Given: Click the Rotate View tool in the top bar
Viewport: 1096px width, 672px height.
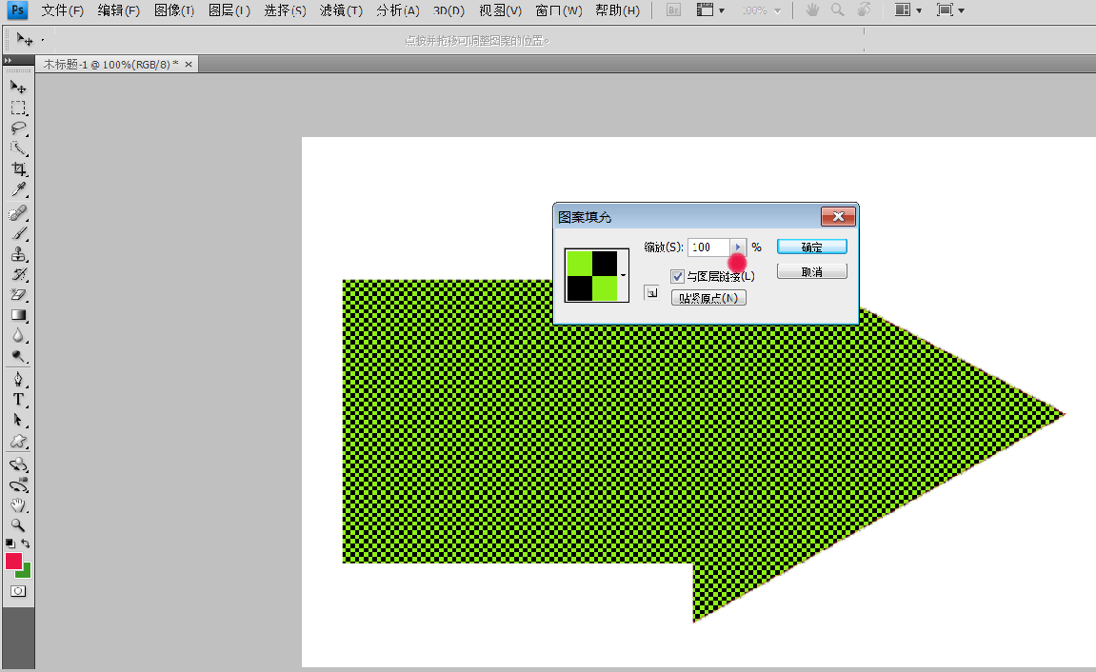Looking at the screenshot, I should [864, 10].
